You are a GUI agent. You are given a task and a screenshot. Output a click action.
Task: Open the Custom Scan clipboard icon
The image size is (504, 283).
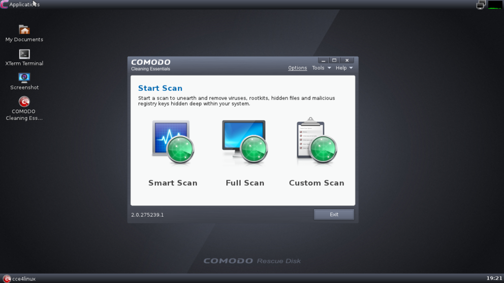(x=316, y=141)
